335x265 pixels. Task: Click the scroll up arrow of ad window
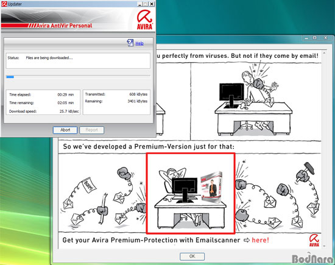pos(324,52)
